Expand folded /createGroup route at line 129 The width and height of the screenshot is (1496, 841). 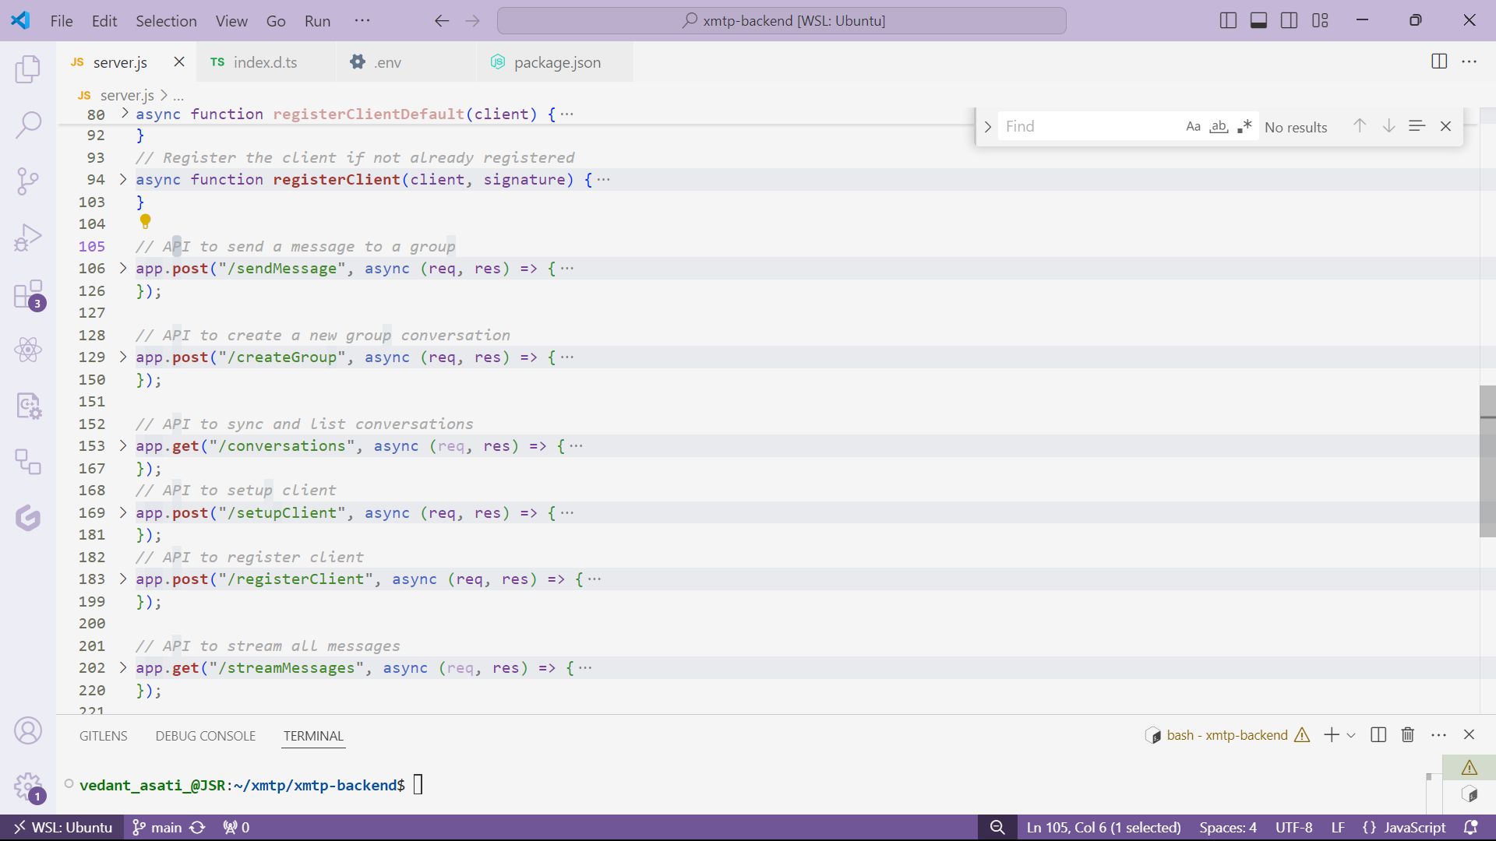click(123, 357)
